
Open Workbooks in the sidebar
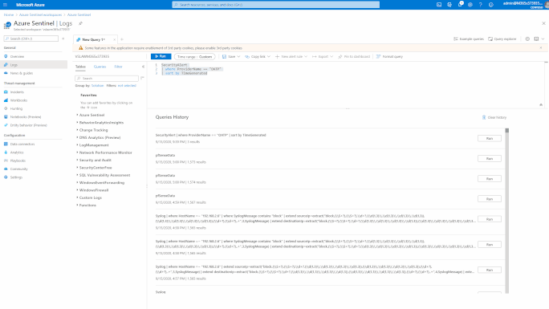tap(18, 100)
